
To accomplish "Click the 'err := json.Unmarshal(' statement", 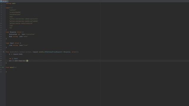I will [19, 61].
